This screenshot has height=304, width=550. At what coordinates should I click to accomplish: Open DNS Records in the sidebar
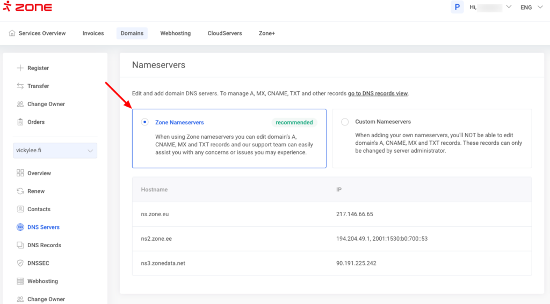(44, 245)
